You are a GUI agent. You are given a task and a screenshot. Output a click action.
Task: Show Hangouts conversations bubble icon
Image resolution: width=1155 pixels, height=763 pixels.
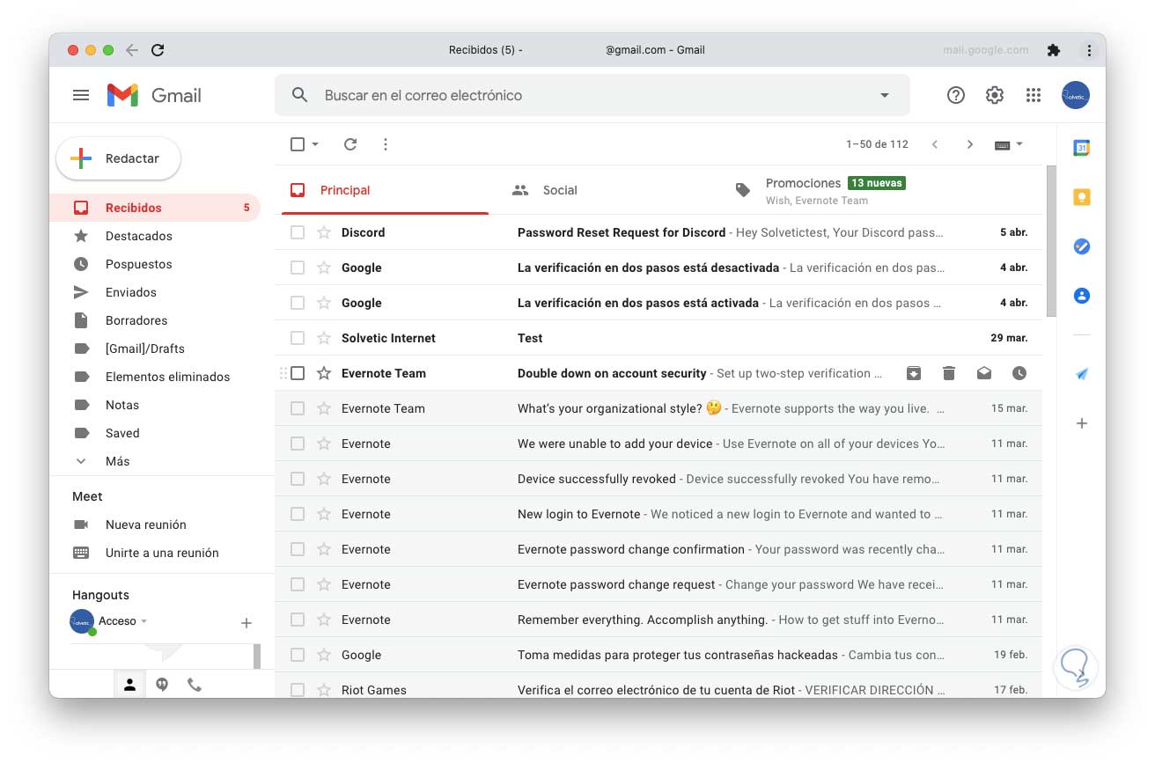coord(162,685)
